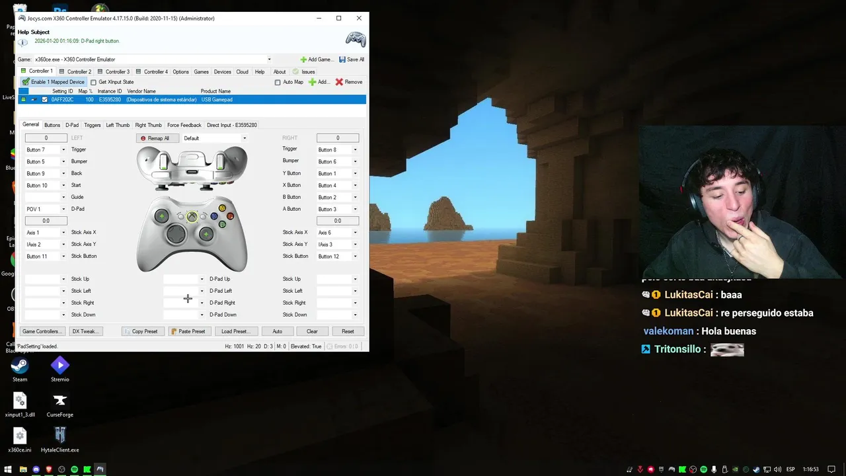Check the Auto Map checkbox

tap(278, 82)
